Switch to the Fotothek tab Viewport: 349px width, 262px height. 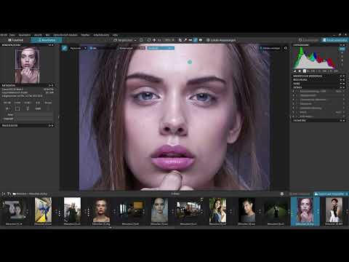pyautogui.click(x=15, y=40)
